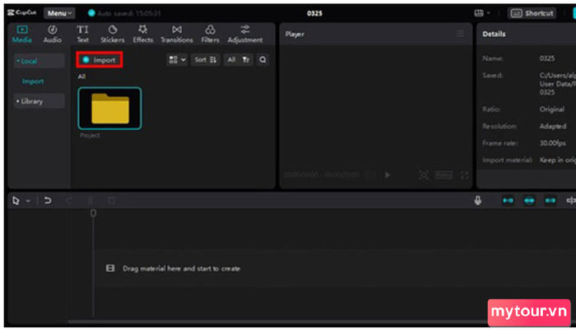
Task: Toggle the first teal timeline snapping icon
Action: pos(508,201)
